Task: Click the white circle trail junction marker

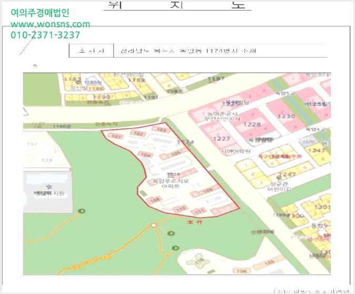Action: click(154, 225)
